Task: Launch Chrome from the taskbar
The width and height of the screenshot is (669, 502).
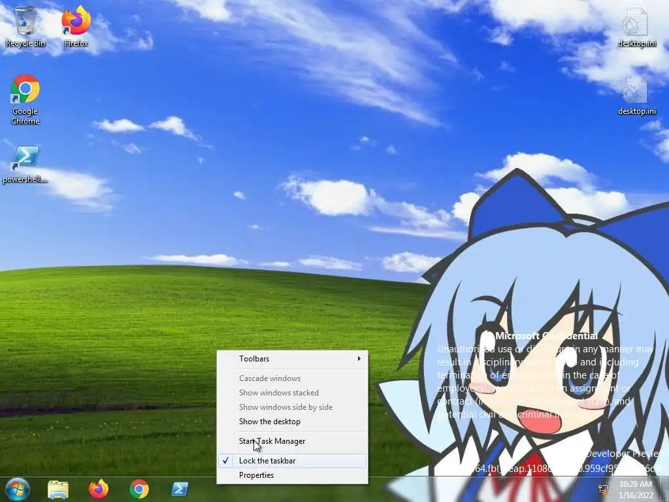Action: [x=139, y=489]
